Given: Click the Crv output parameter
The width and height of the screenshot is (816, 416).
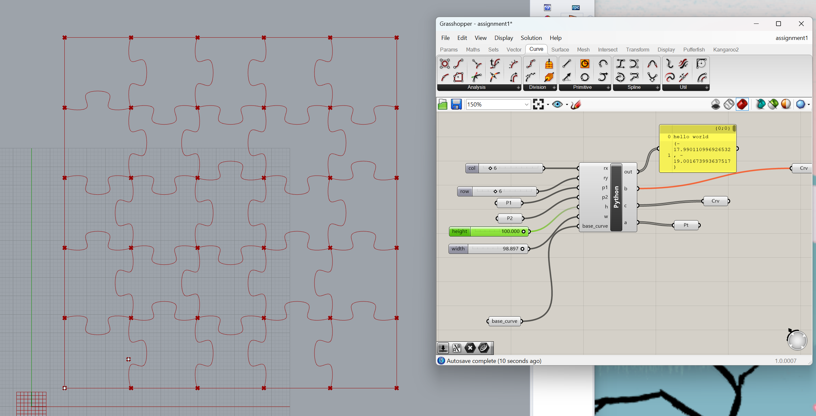Looking at the screenshot, I should [716, 201].
